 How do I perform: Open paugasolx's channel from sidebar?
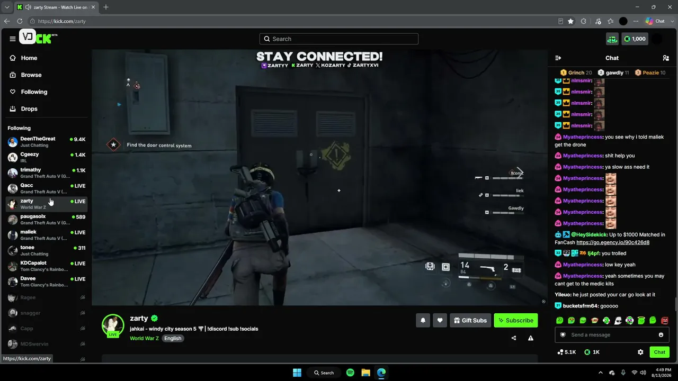(x=47, y=219)
